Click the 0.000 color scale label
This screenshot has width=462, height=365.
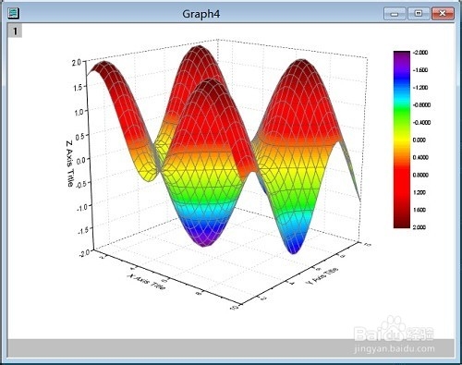click(419, 140)
